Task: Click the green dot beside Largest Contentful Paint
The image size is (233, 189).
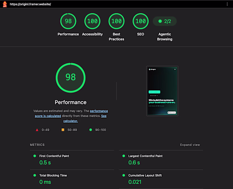Action: click(123, 156)
